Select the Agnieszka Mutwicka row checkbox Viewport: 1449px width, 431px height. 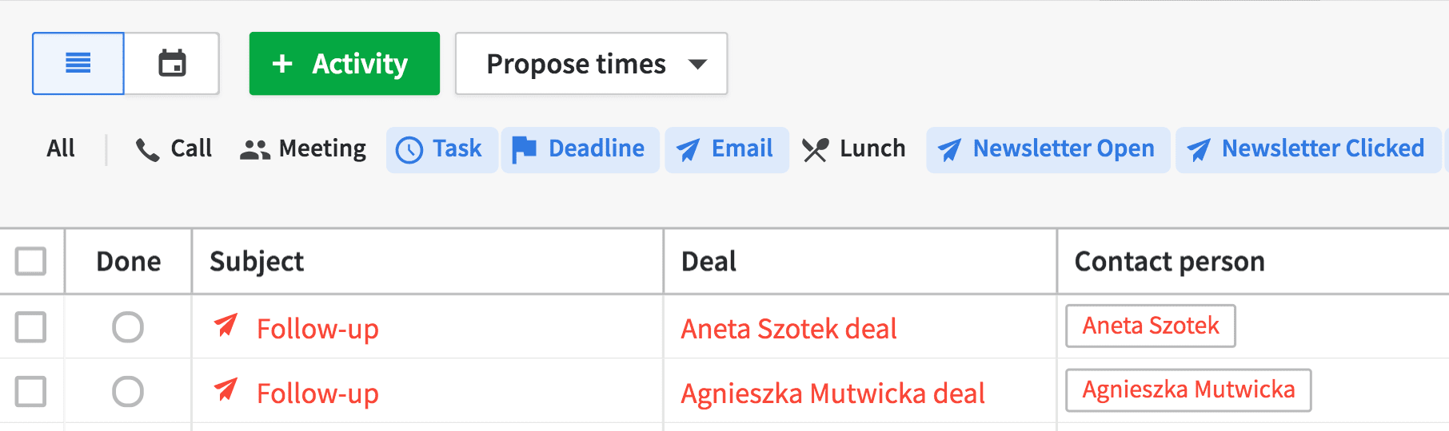click(x=31, y=392)
